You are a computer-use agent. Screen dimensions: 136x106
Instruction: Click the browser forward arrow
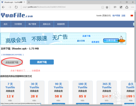[x=10, y=7]
